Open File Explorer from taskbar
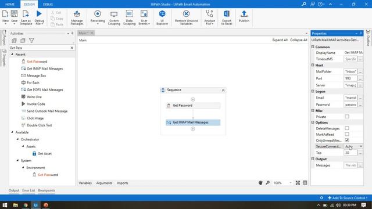The height and width of the screenshot is (209, 372). tap(16, 205)
